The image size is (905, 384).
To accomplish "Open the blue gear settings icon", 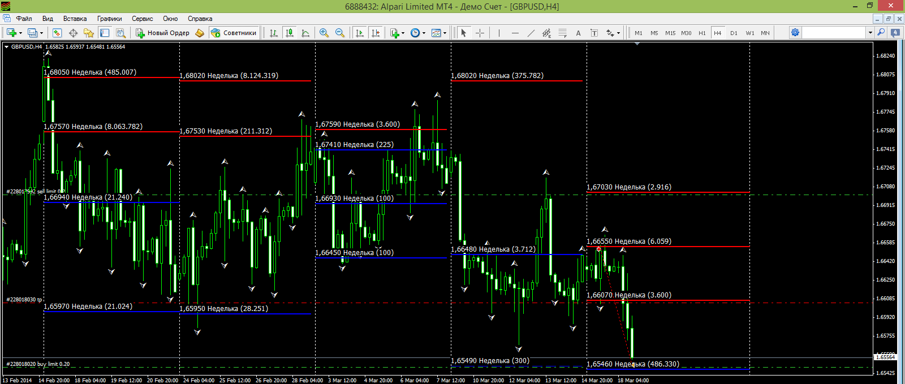I will click(x=795, y=33).
